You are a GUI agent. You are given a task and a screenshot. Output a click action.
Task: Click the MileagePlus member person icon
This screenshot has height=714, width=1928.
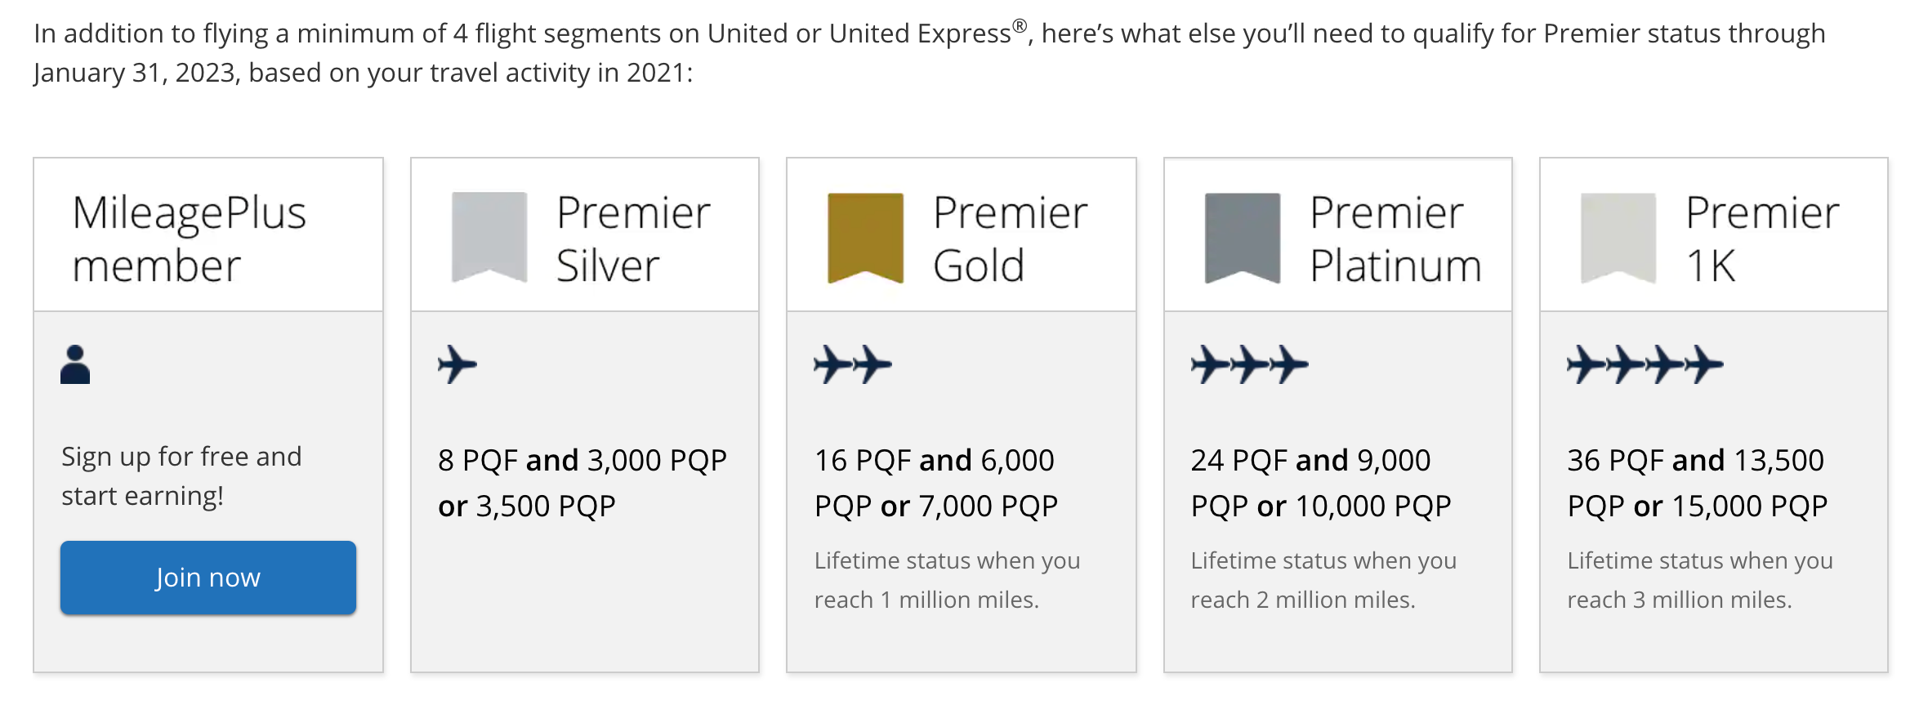(75, 364)
